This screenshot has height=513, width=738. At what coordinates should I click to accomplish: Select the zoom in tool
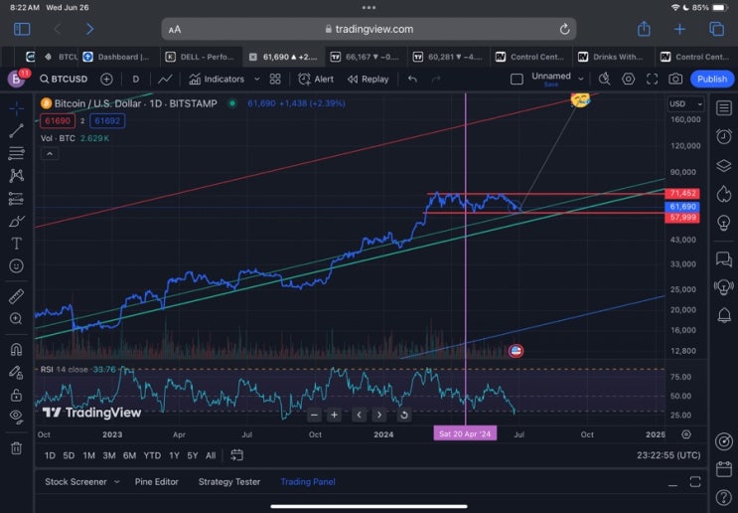(x=17, y=319)
